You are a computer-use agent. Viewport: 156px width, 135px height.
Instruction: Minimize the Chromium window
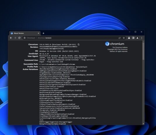[129, 32]
